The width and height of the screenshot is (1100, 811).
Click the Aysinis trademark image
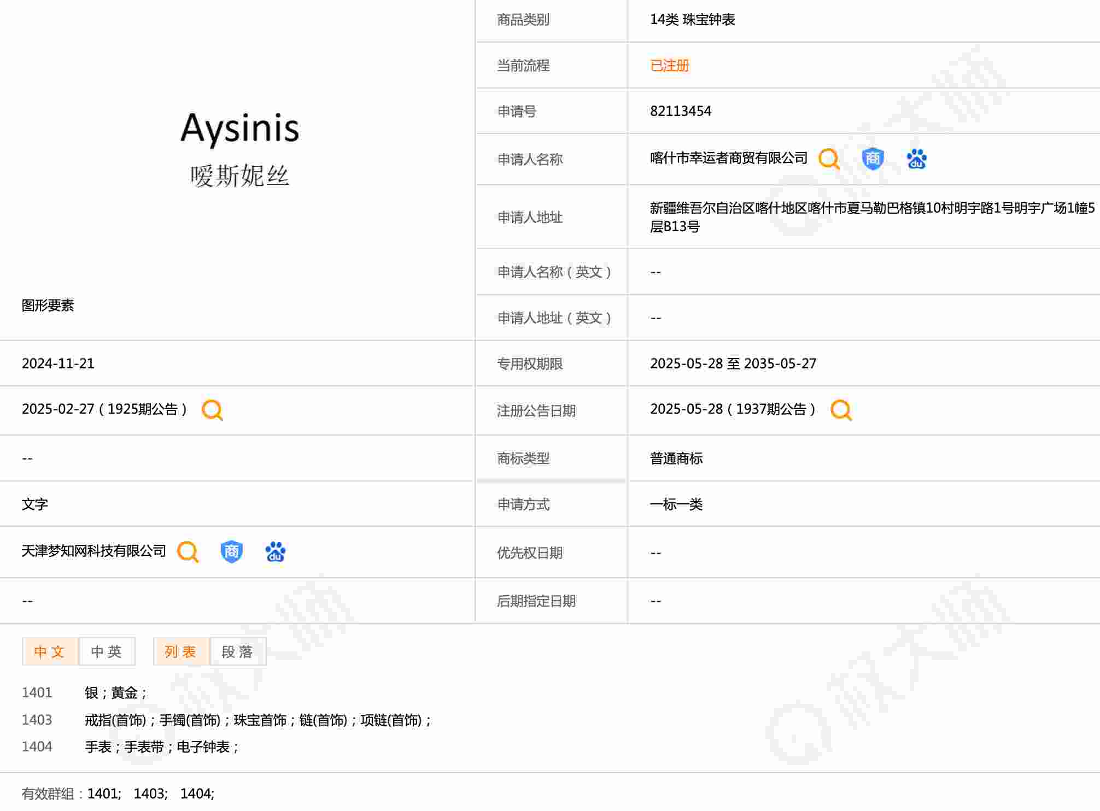click(x=239, y=148)
